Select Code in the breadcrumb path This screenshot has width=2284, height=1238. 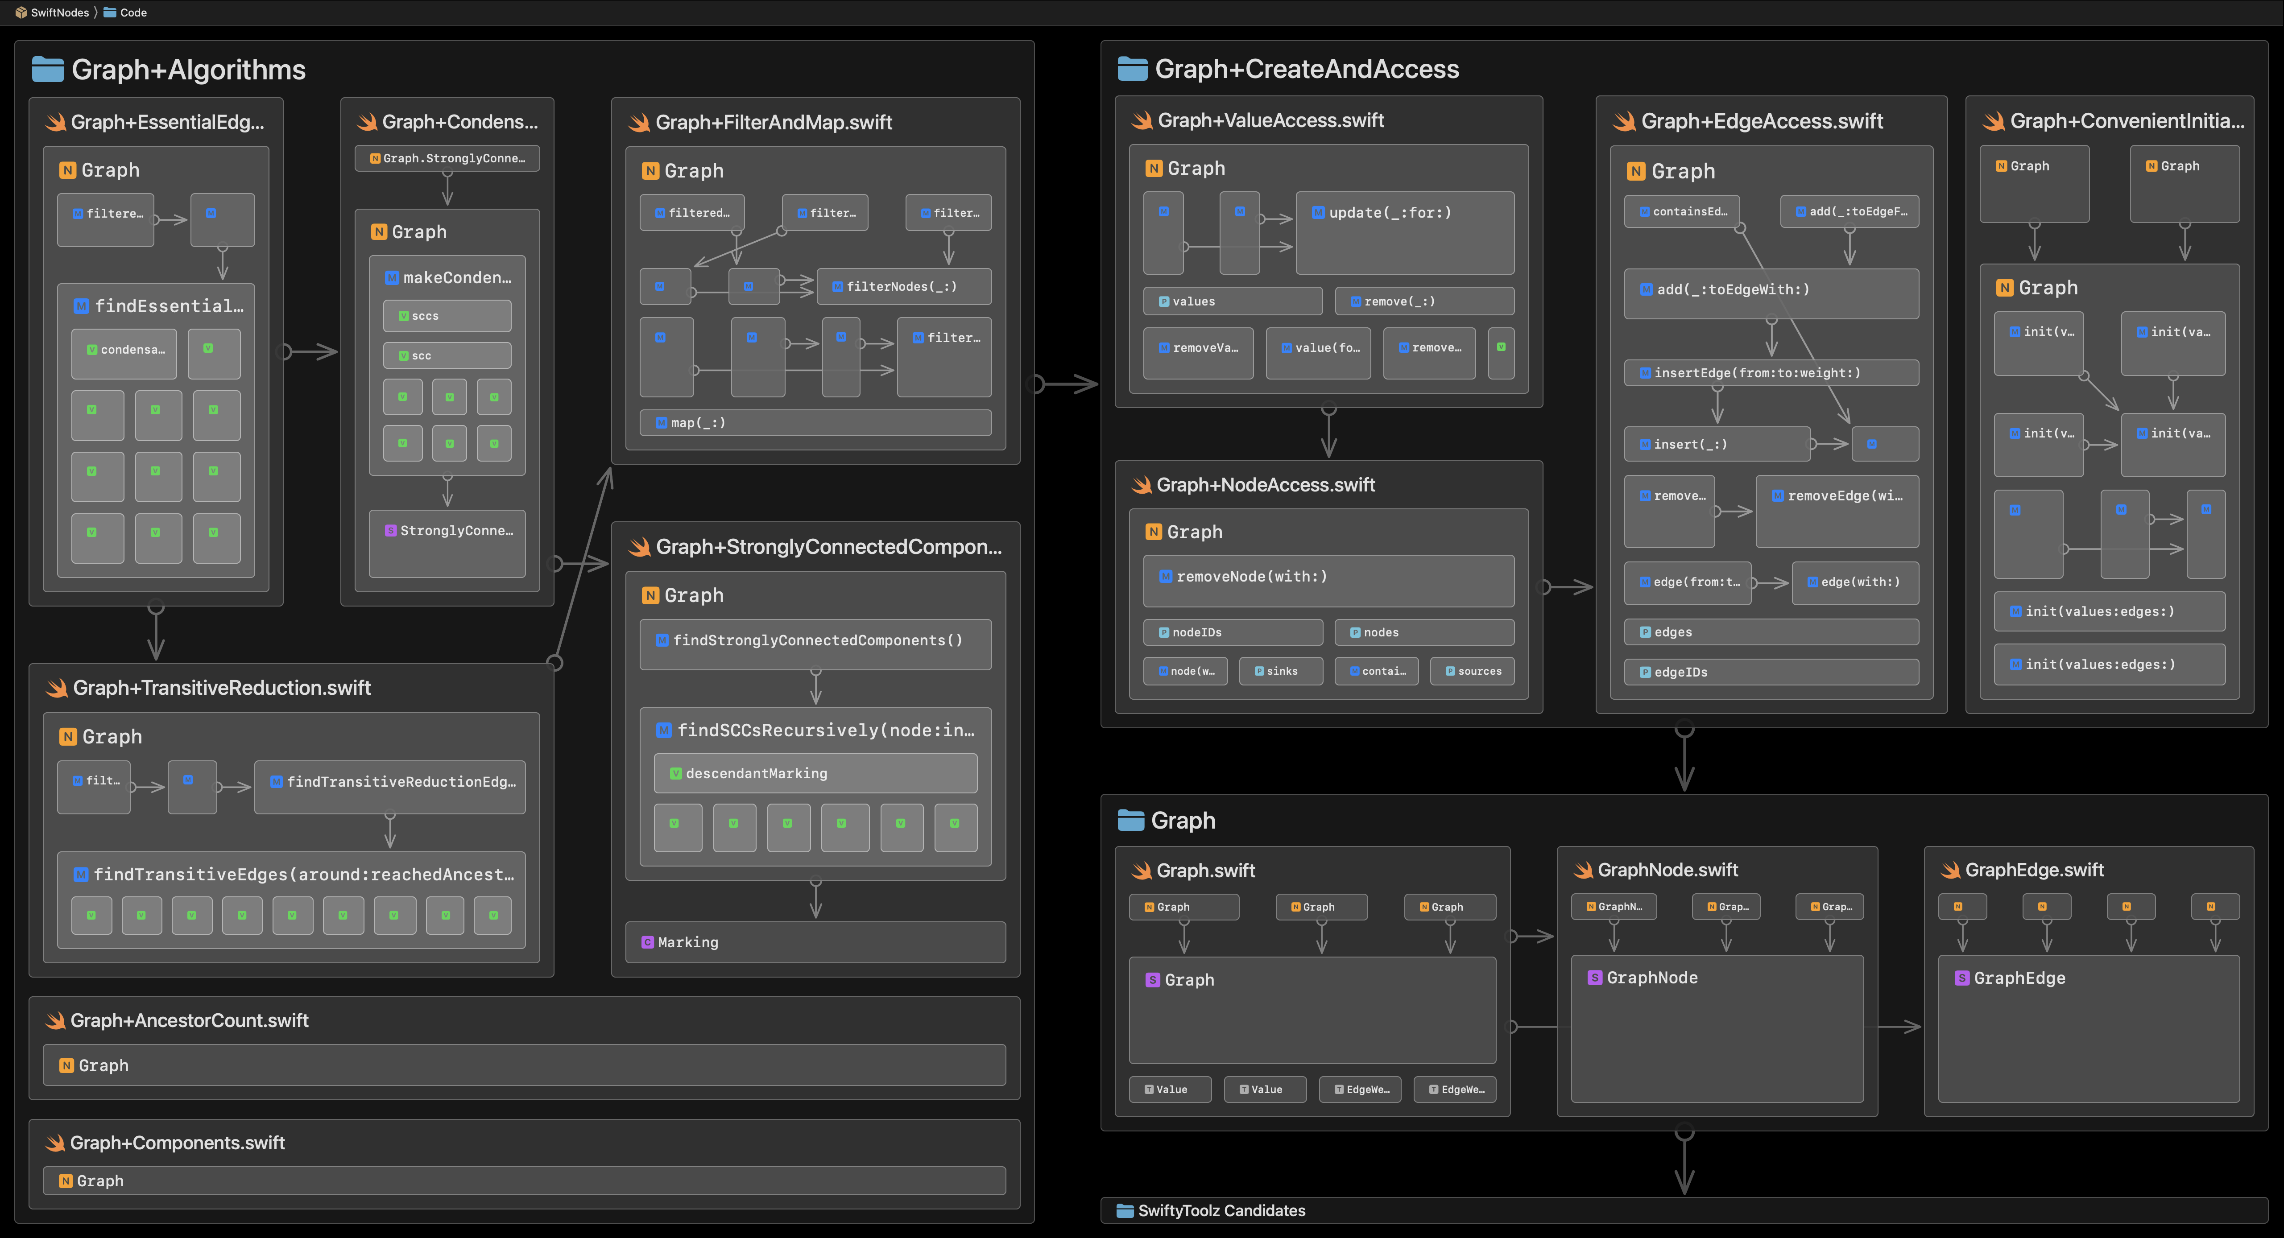click(x=133, y=12)
